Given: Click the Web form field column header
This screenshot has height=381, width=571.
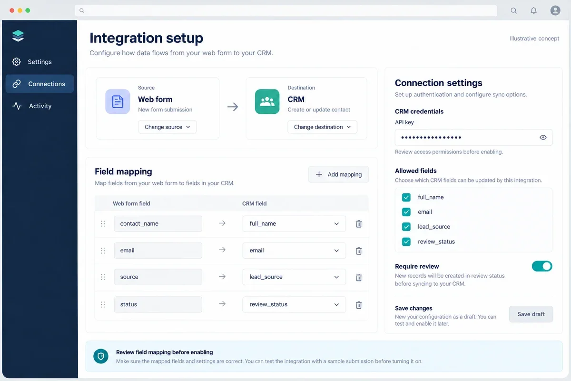Looking at the screenshot, I should [131, 203].
